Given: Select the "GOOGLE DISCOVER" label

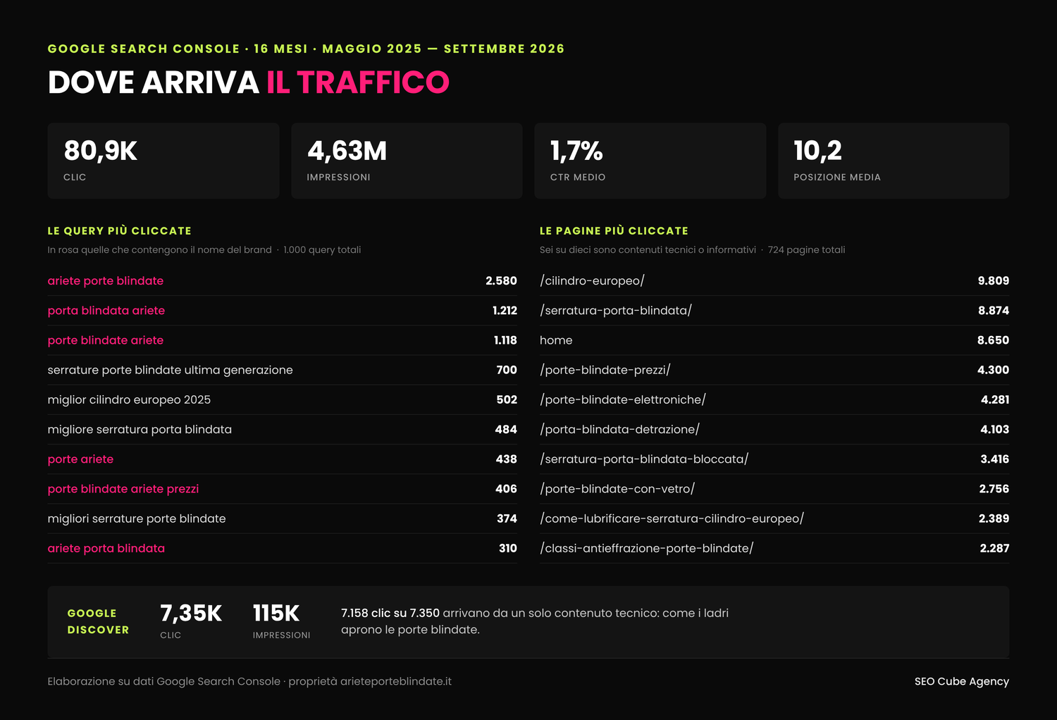Looking at the screenshot, I should (98, 621).
